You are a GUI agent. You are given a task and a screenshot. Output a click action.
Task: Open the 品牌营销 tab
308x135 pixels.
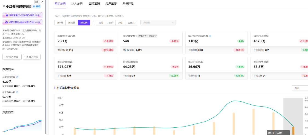(x=94, y=4)
